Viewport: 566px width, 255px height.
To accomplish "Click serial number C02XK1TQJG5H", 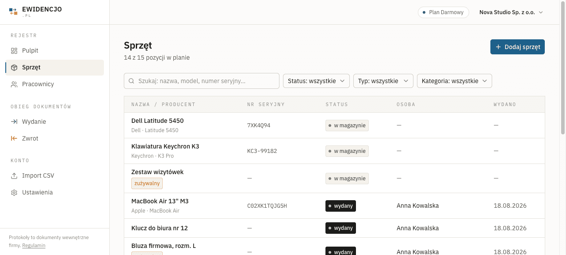I will click(x=267, y=206).
